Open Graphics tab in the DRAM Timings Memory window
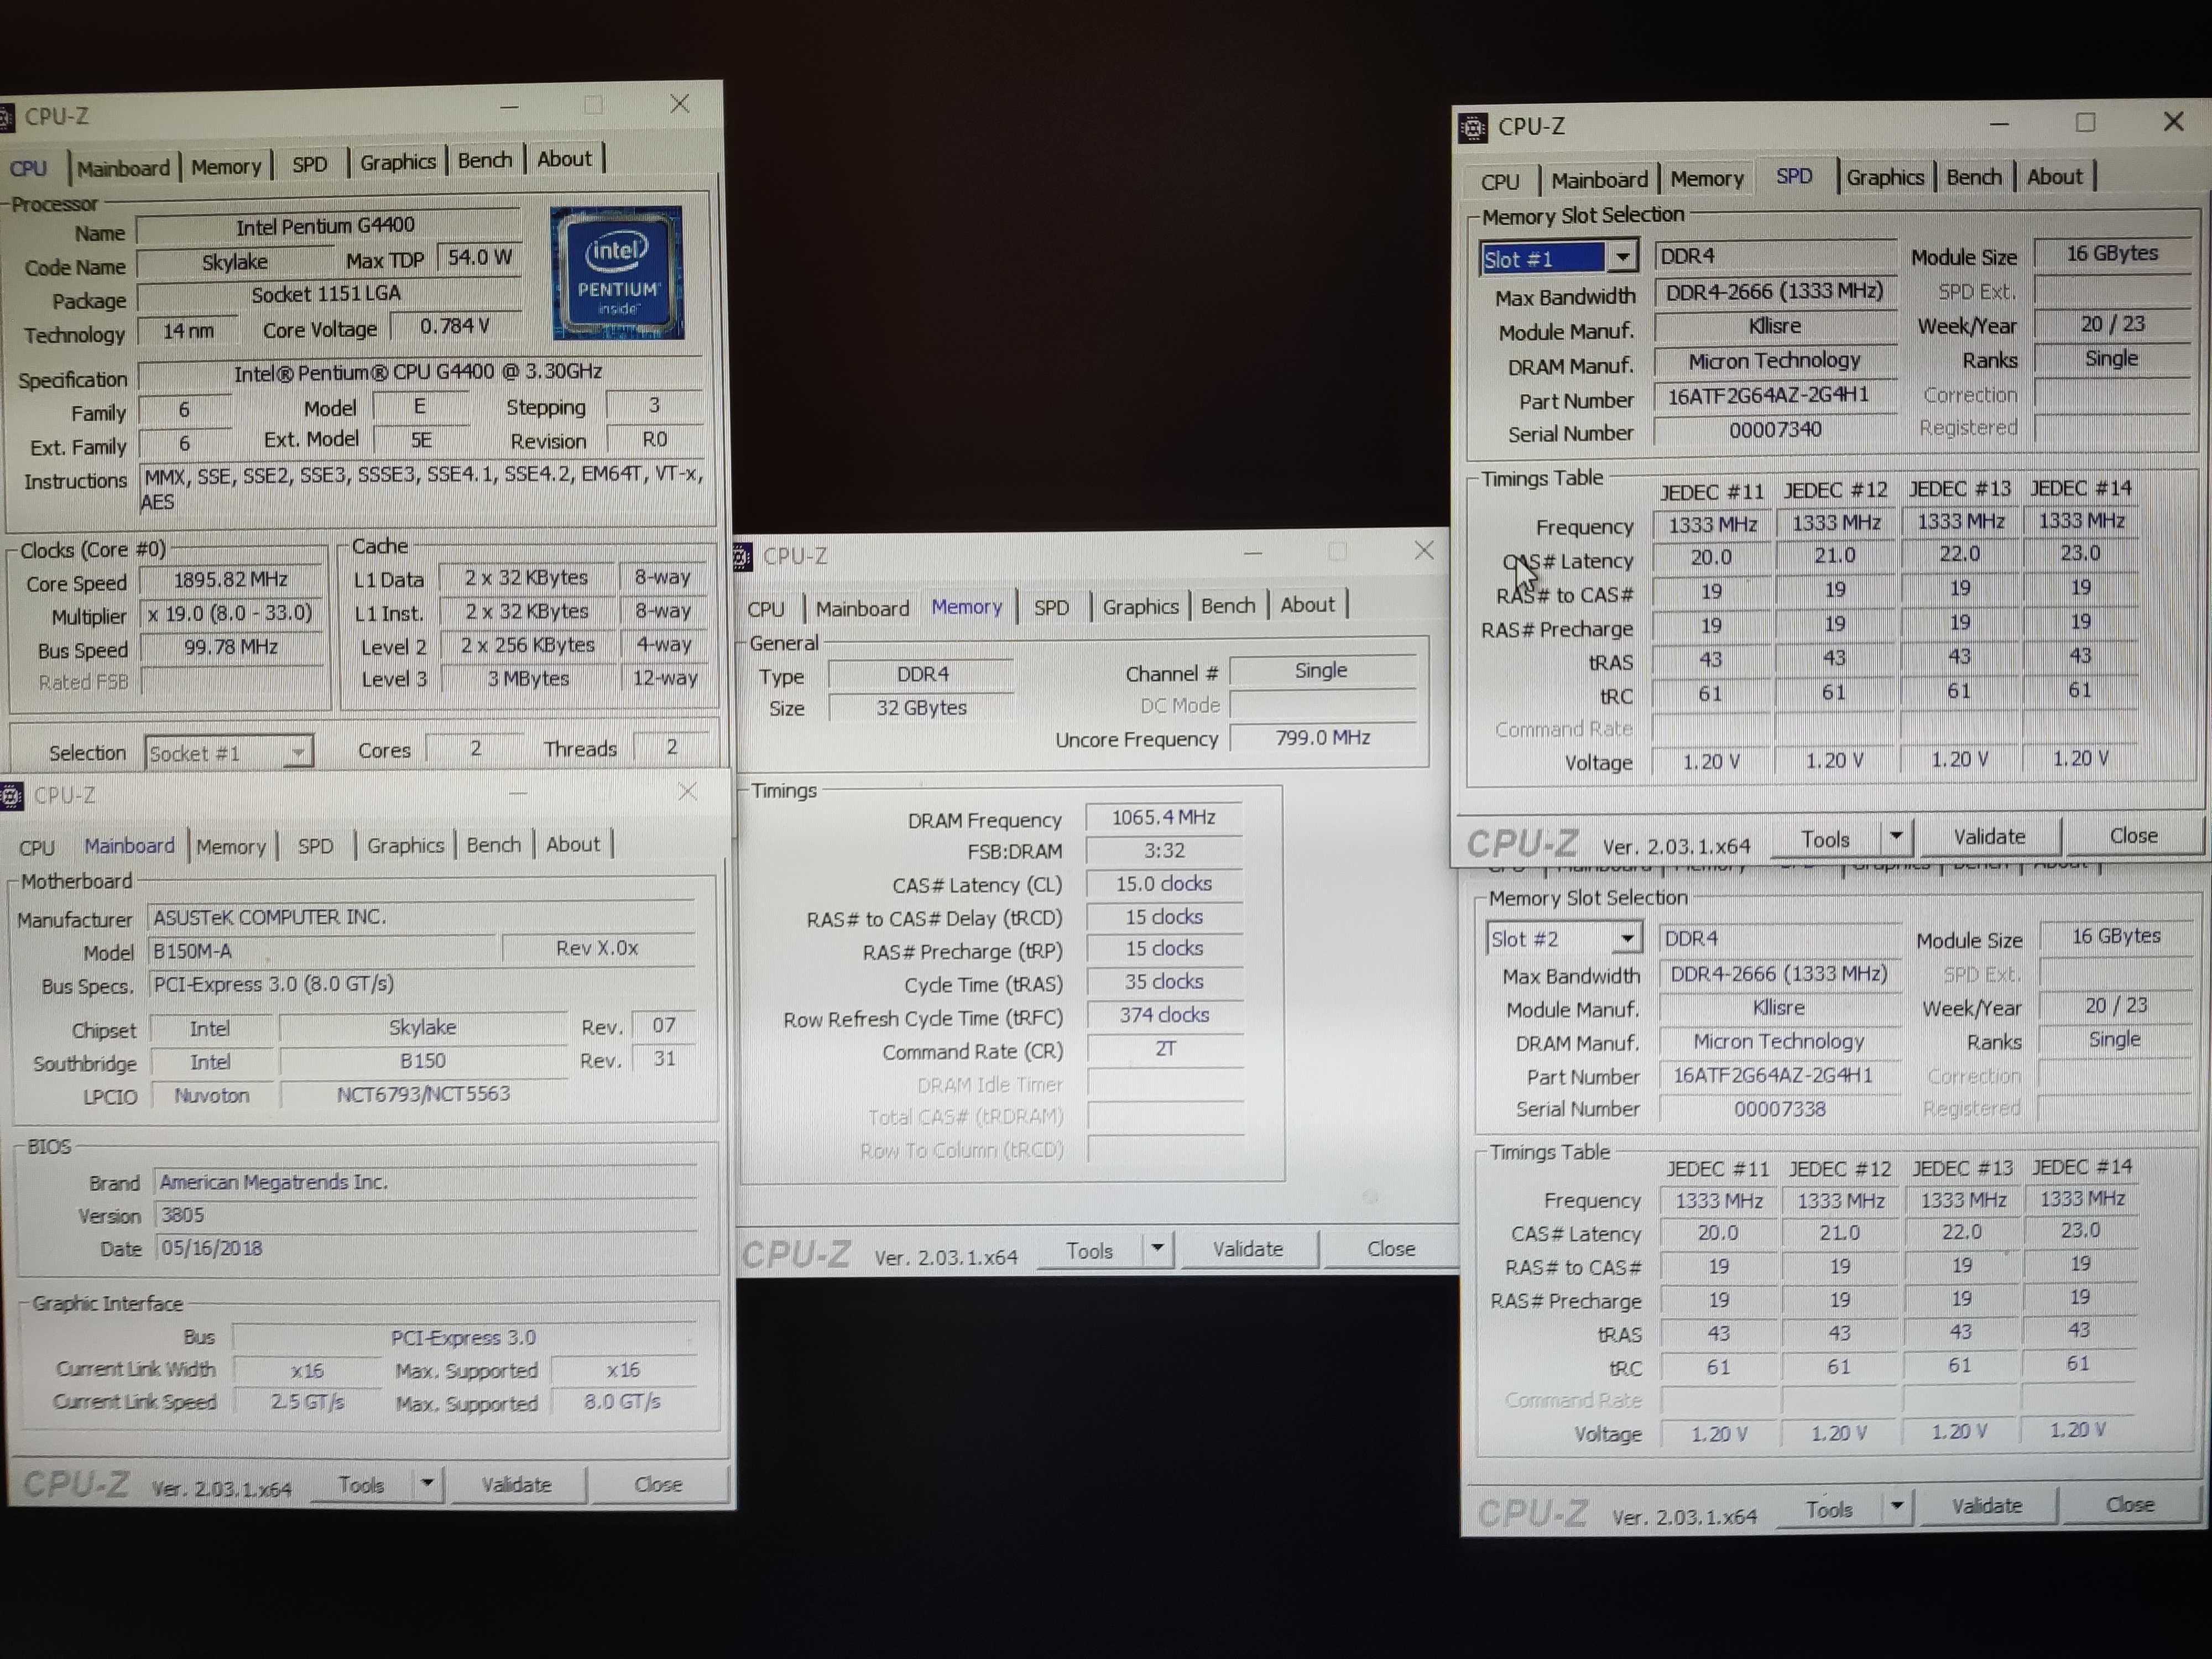The width and height of the screenshot is (2212, 1659). pos(1140,606)
